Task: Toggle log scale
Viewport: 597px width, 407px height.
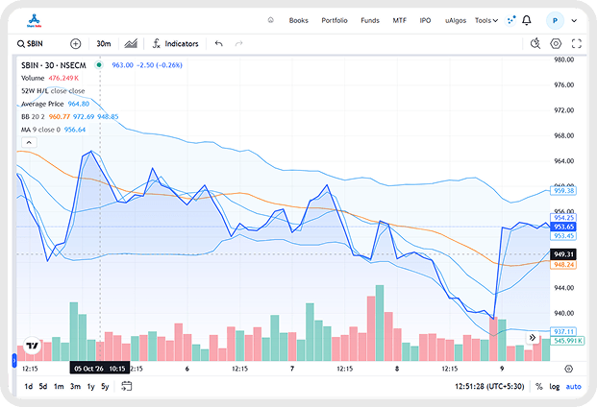Action: pyautogui.click(x=555, y=387)
